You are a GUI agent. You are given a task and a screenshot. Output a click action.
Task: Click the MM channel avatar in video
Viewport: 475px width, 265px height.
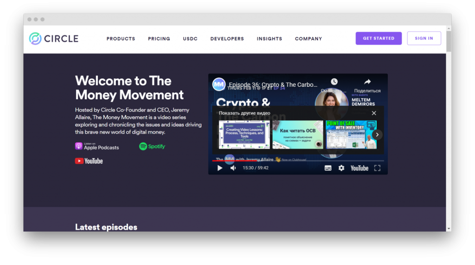(219, 84)
